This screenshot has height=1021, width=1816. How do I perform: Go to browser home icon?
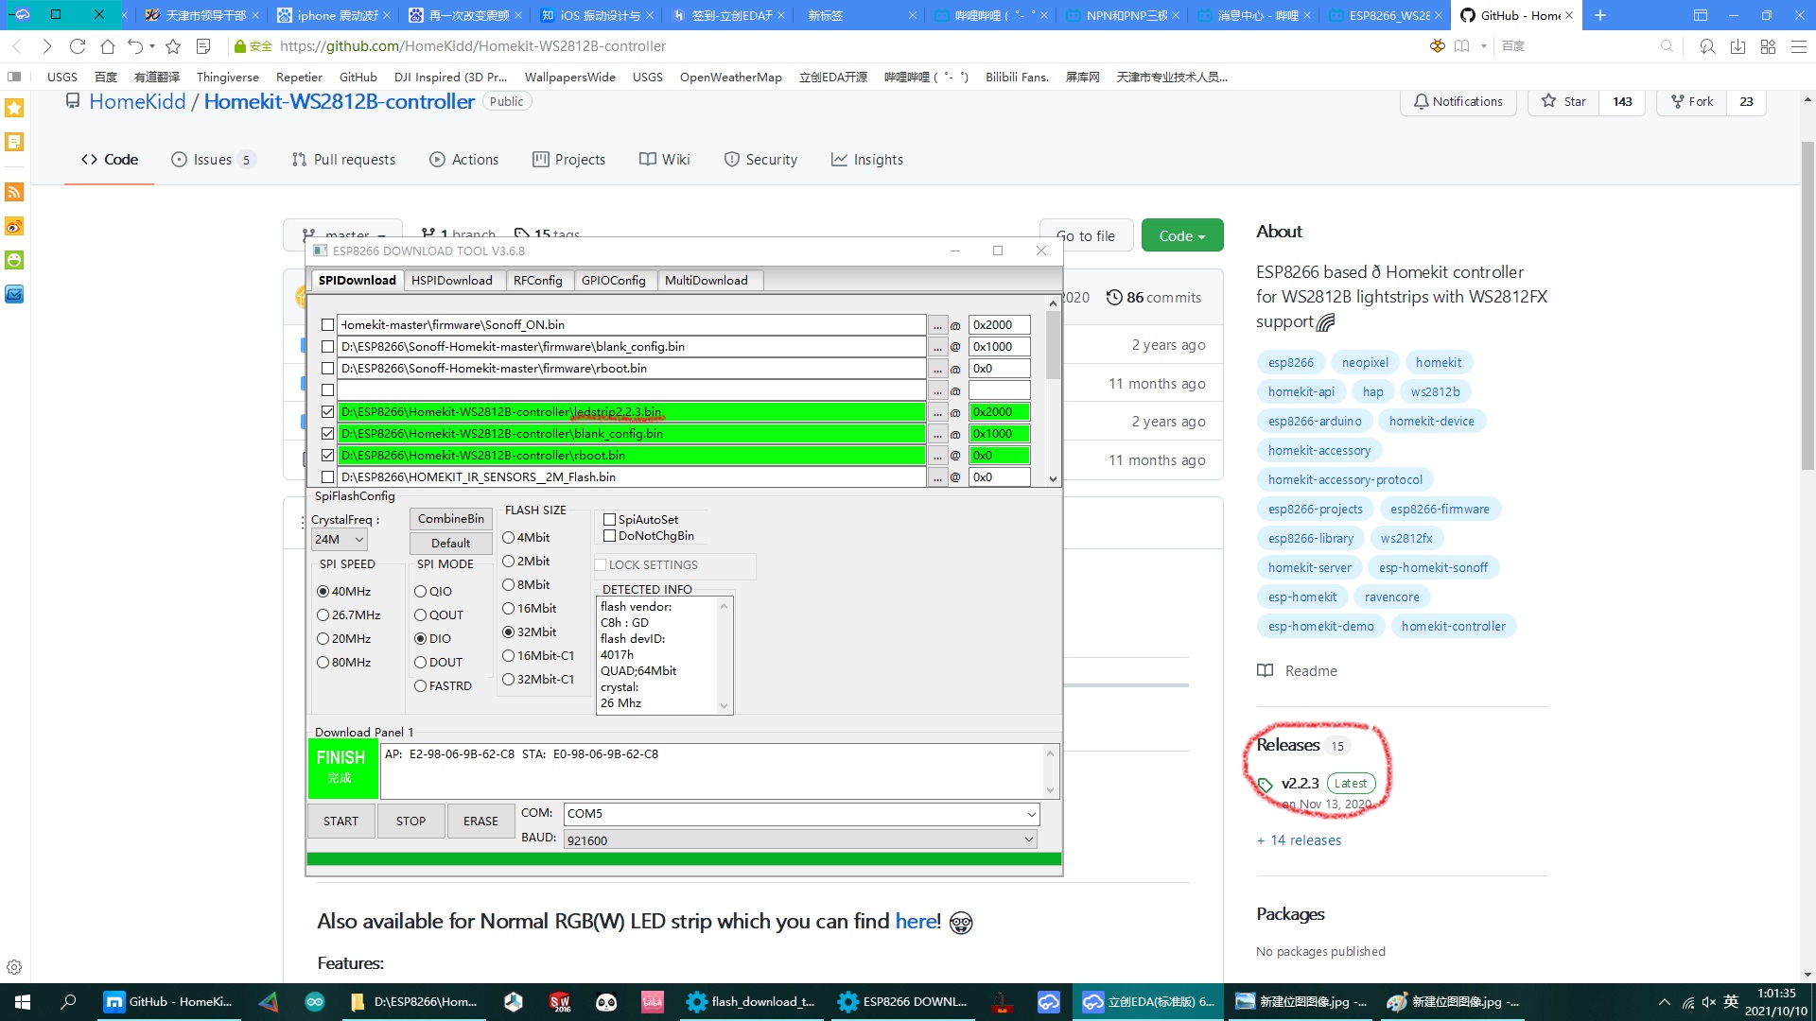108,46
